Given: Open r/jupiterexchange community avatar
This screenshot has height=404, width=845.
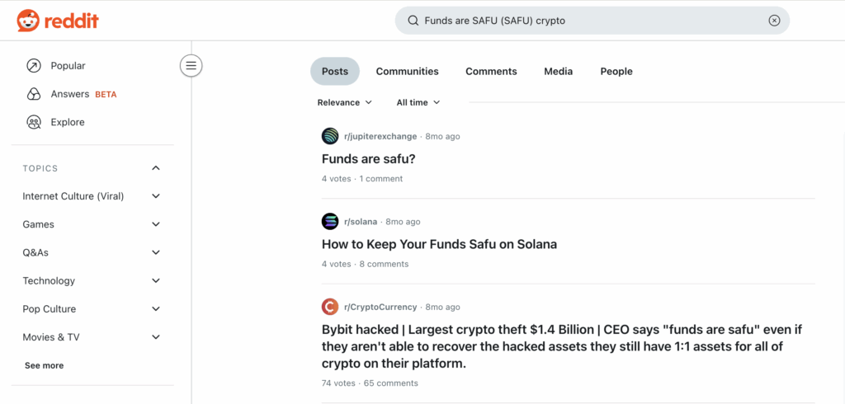Looking at the screenshot, I should 330,136.
